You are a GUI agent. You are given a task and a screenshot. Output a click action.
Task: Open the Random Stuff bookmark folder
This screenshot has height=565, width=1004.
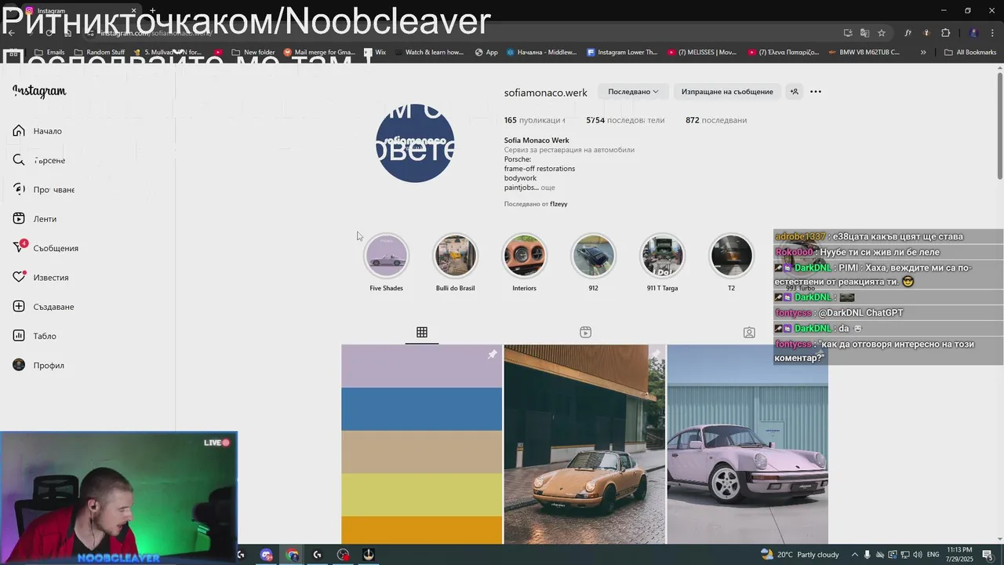point(99,53)
